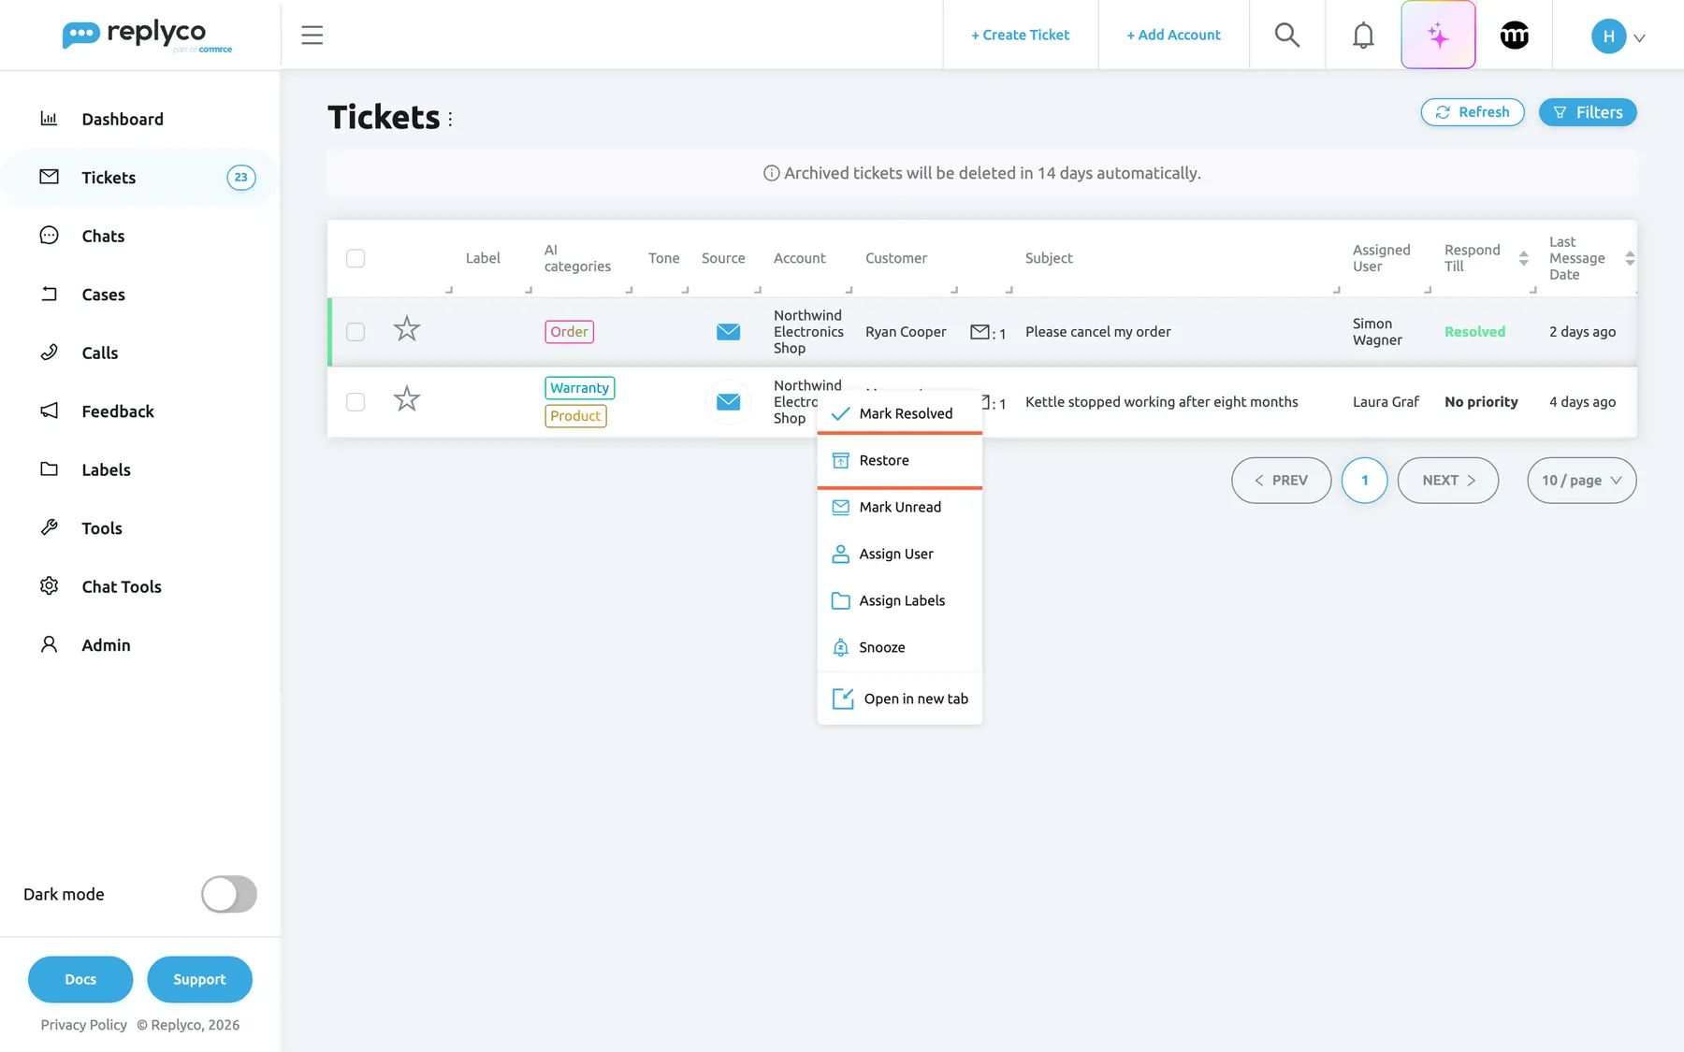Click the email source icon in Kettle ticket row
1684x1052 pixels.
[728, 402]
